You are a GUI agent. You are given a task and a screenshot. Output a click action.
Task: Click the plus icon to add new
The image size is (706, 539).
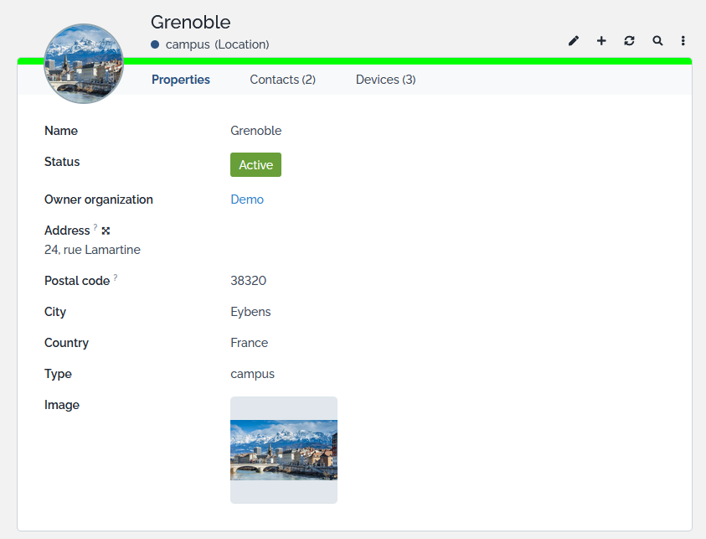[601, 40]
